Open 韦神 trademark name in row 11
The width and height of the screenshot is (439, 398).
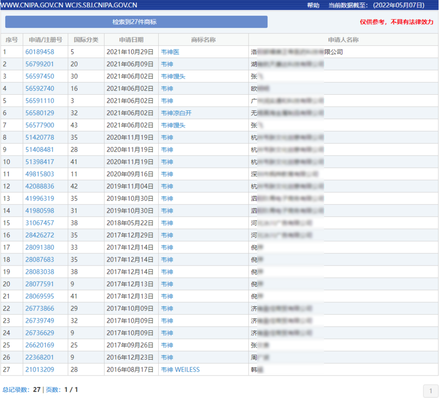coord(167,174)
